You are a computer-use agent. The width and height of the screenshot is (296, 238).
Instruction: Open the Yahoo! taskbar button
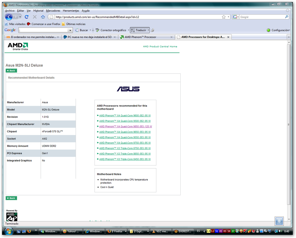(72, 231)
